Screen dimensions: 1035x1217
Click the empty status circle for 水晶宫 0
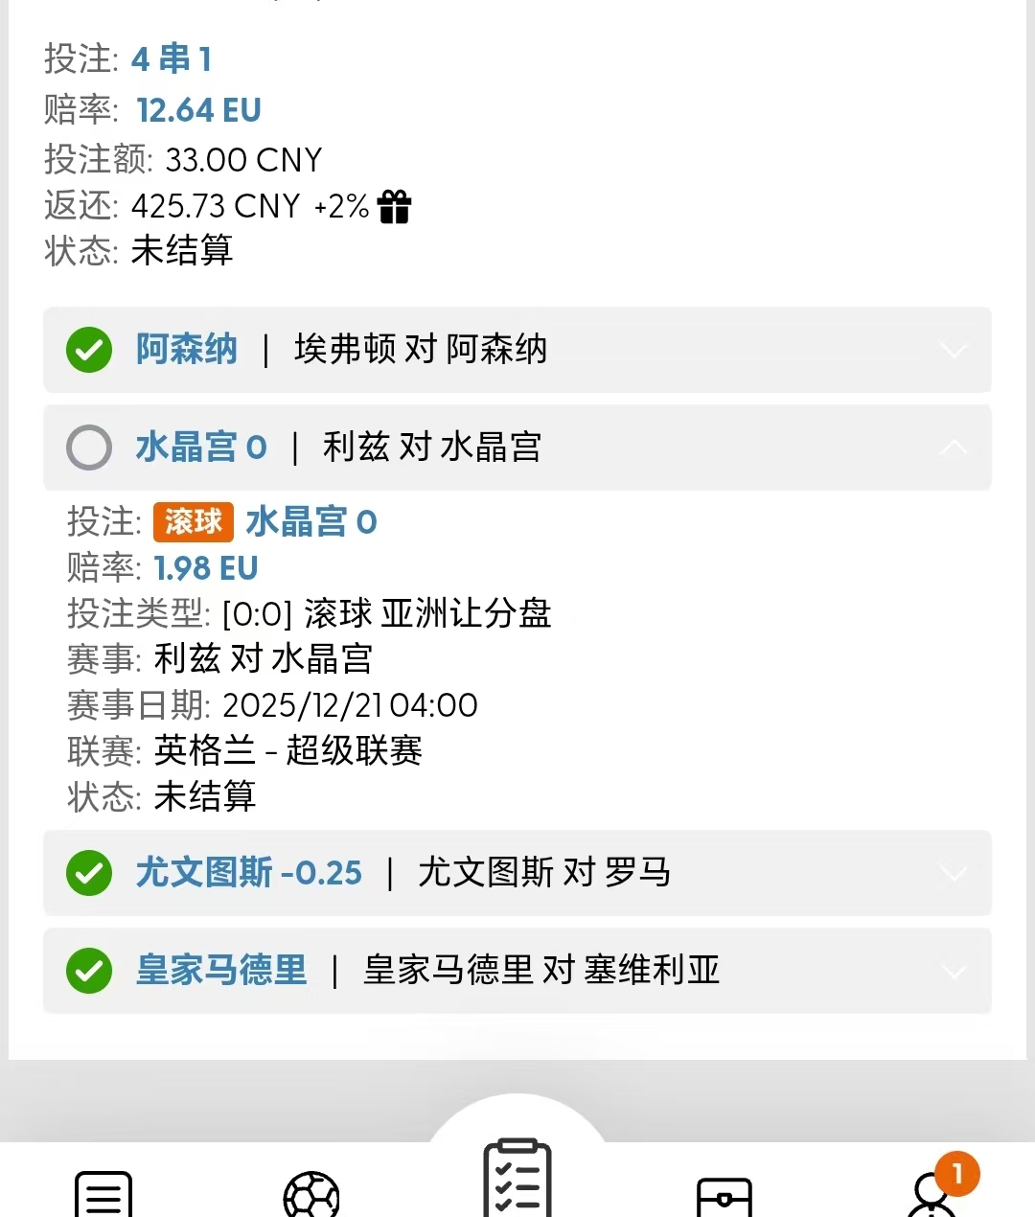(89, 448)
